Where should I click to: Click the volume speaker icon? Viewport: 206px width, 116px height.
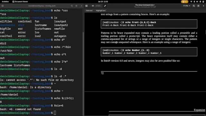coord(197,2)
